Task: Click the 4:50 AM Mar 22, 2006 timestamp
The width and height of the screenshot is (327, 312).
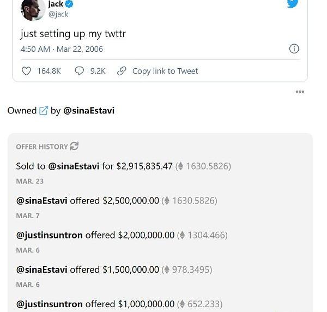Action: (62, 49)
